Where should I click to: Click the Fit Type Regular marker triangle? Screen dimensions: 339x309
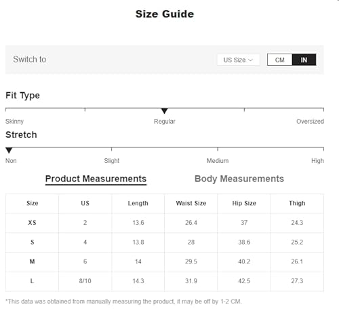[165, 111]
